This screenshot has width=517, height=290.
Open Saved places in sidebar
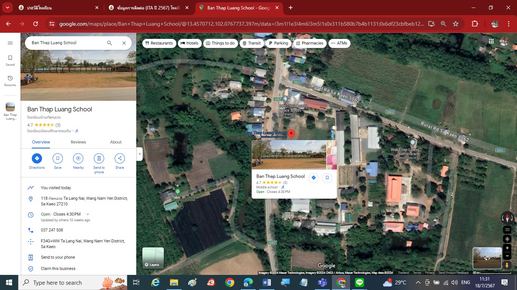(x=10, y=60)
